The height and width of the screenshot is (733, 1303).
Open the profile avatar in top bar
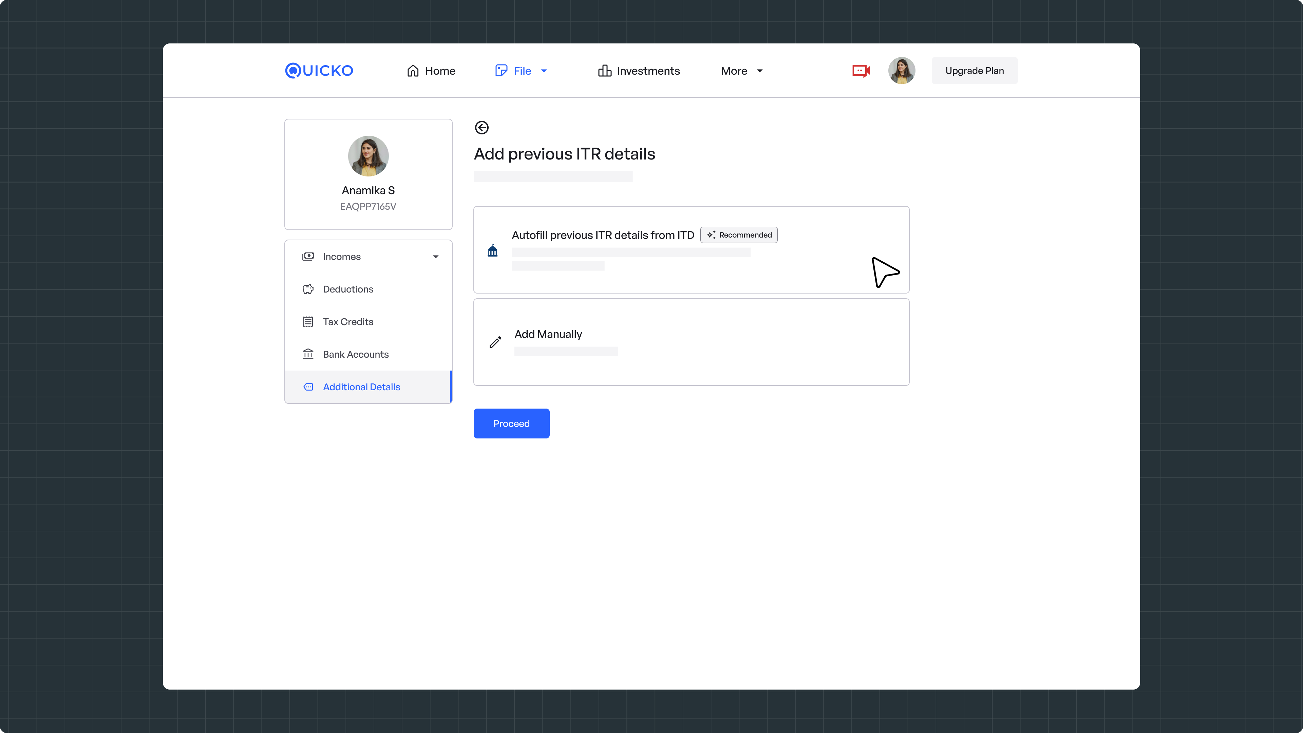[x=901, y=70]
